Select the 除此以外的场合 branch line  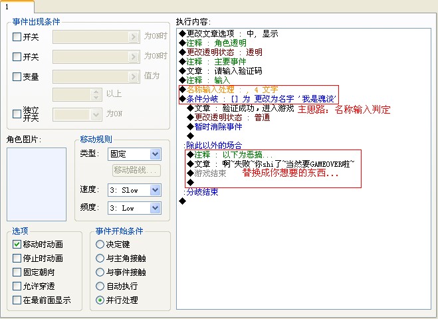[x=213, y=146]
